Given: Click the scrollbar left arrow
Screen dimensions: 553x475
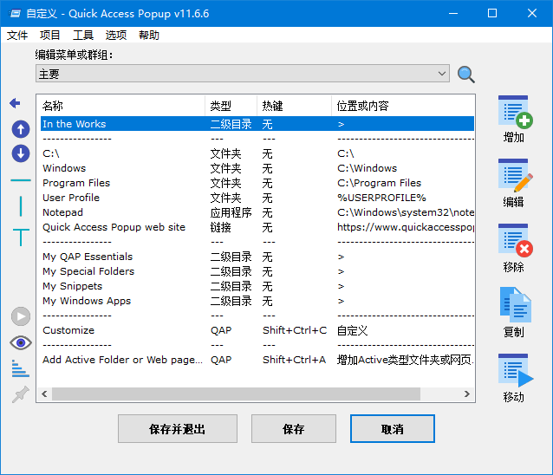Looking at the screenshot, I should pos(44,394).
